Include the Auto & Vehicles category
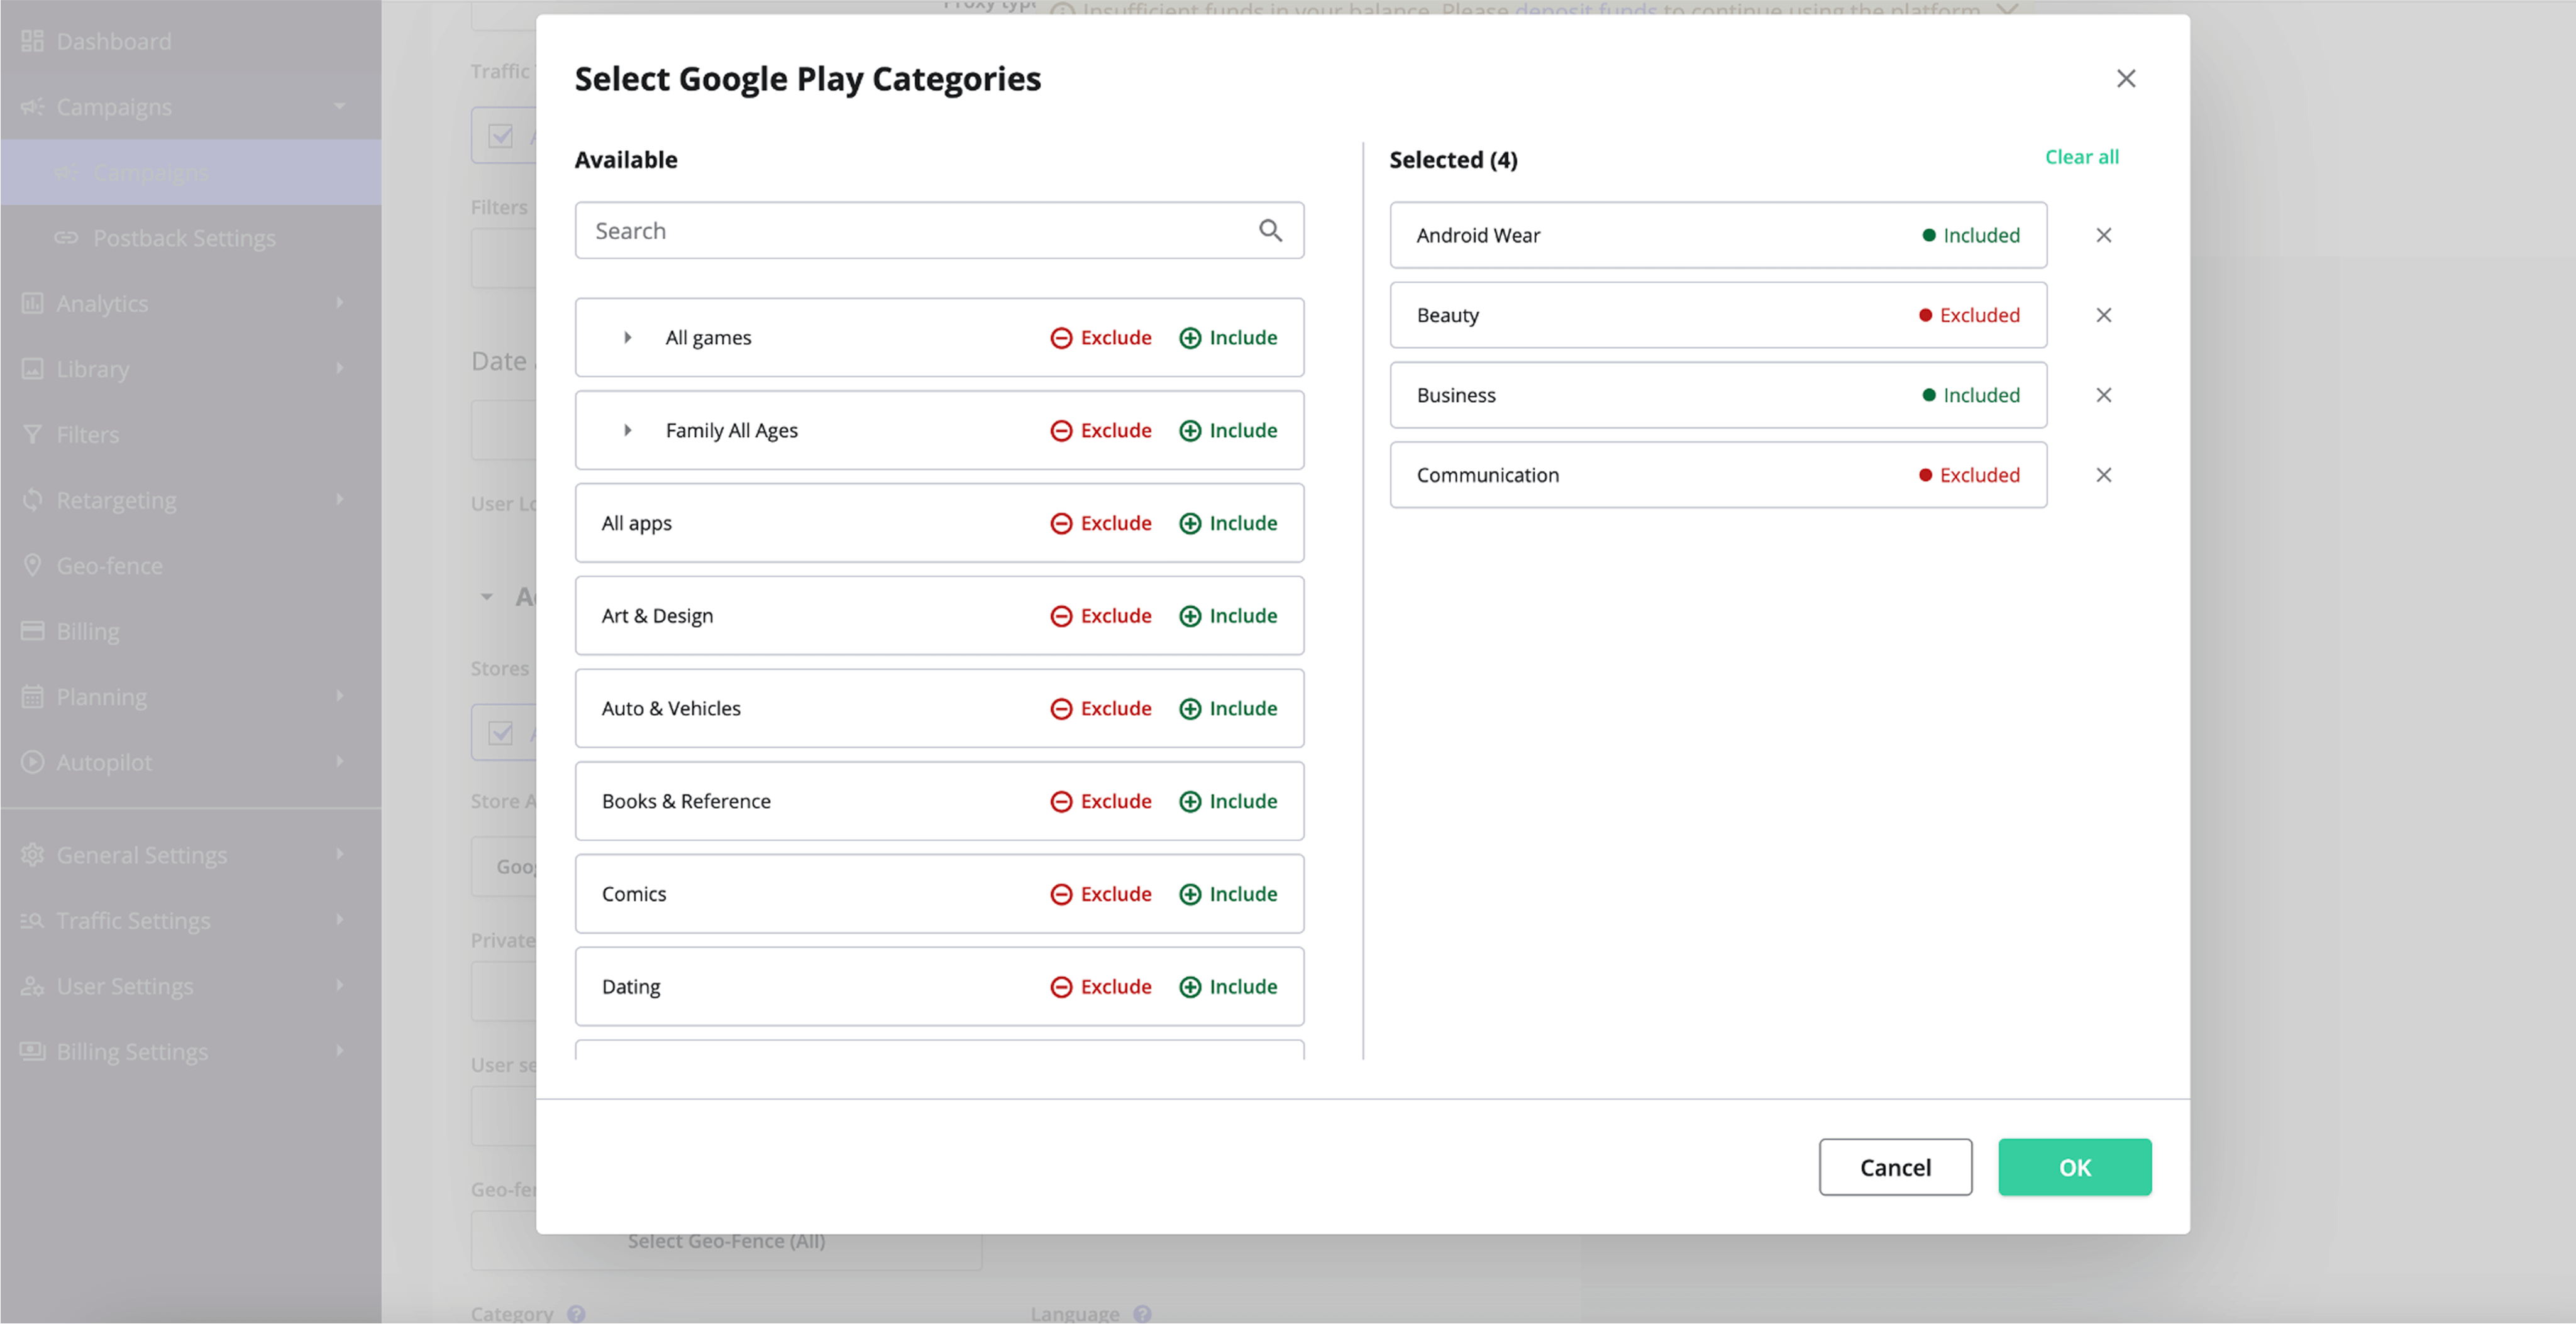 [1228, 708]
